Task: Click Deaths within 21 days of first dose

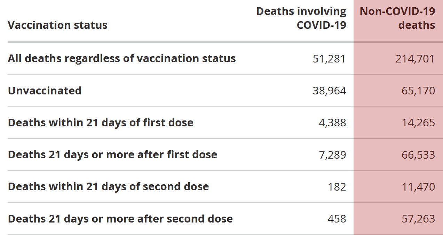Action: pyautogui.click(x=101, y=123)
